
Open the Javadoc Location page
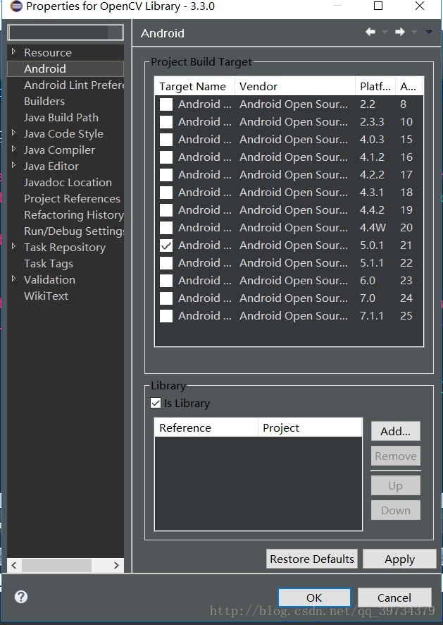click(68, 183)
